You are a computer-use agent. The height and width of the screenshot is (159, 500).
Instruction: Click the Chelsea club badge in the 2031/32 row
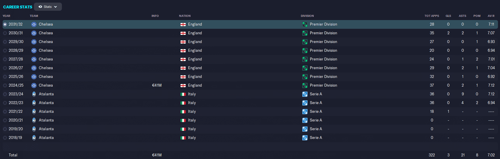(x=34, y=24)
